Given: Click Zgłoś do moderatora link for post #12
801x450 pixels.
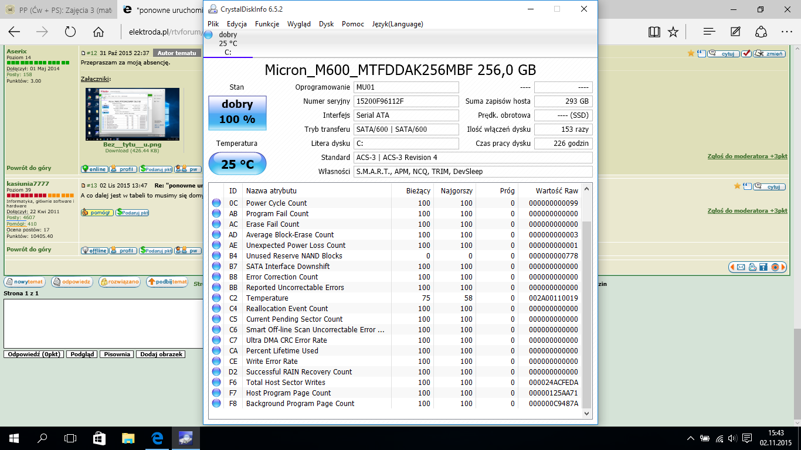Looking at the screenshot, I should tap(748, 156).
